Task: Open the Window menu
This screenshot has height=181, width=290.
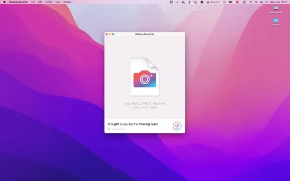Action: (x=67, y=2)
